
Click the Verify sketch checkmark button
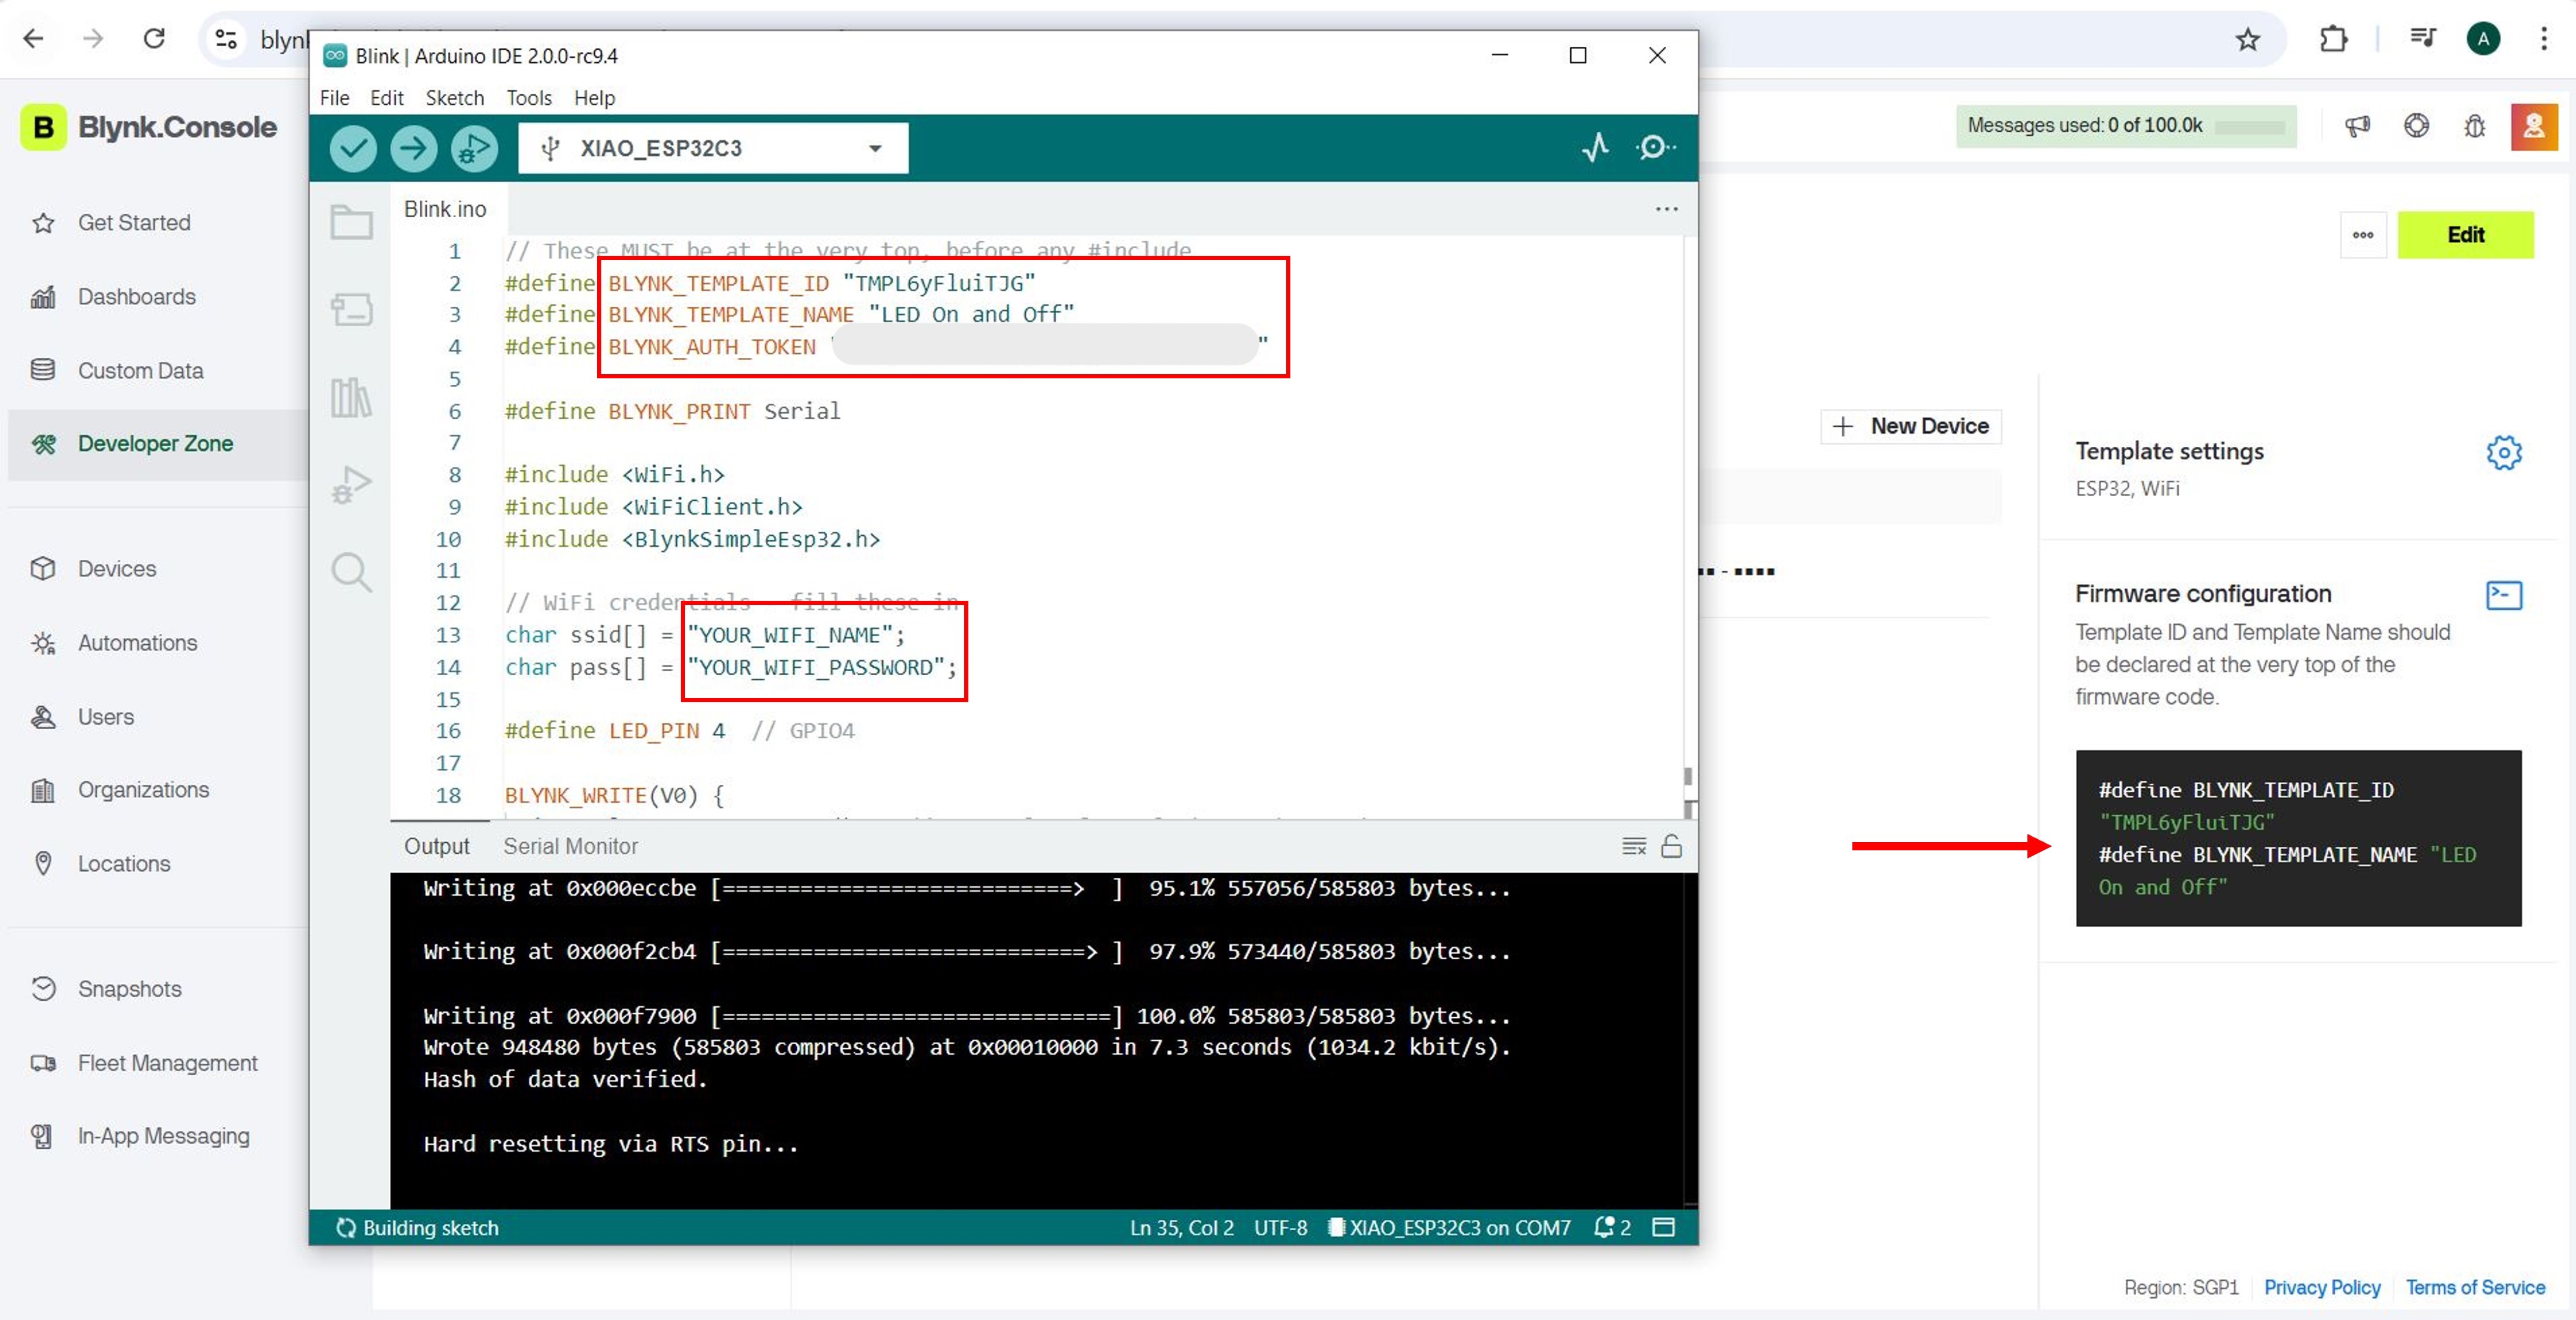tap(353, 148)
